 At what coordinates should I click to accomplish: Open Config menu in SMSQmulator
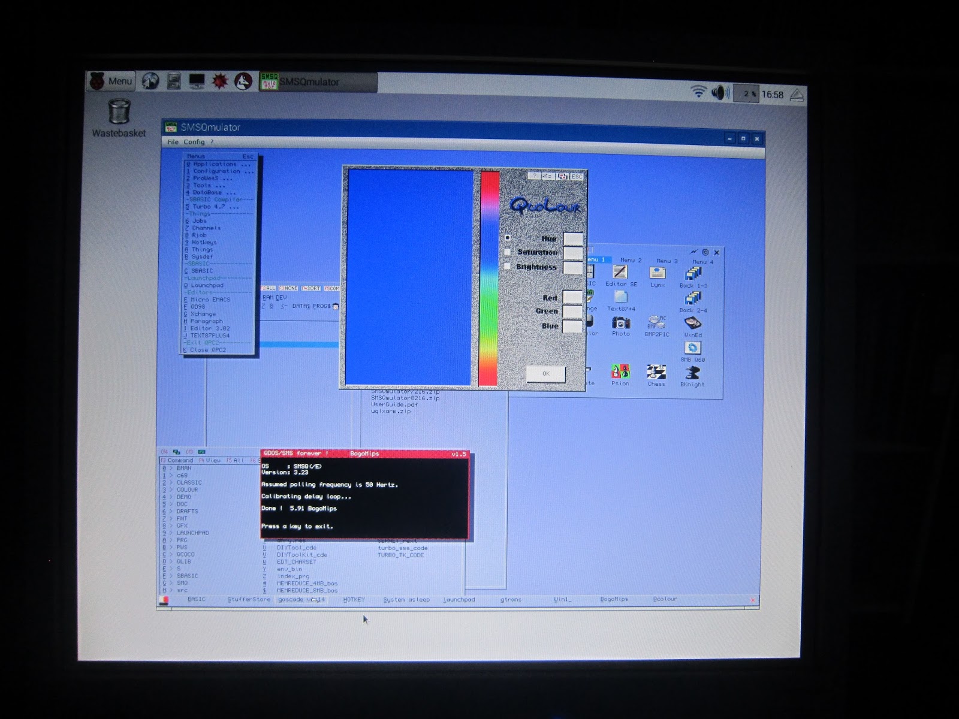(194, 142)
